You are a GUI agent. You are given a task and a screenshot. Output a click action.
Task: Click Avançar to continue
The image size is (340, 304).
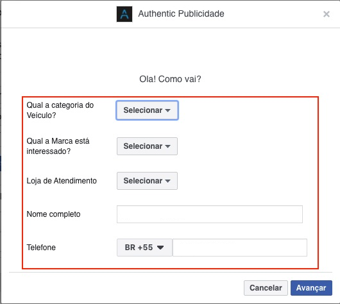311,288
